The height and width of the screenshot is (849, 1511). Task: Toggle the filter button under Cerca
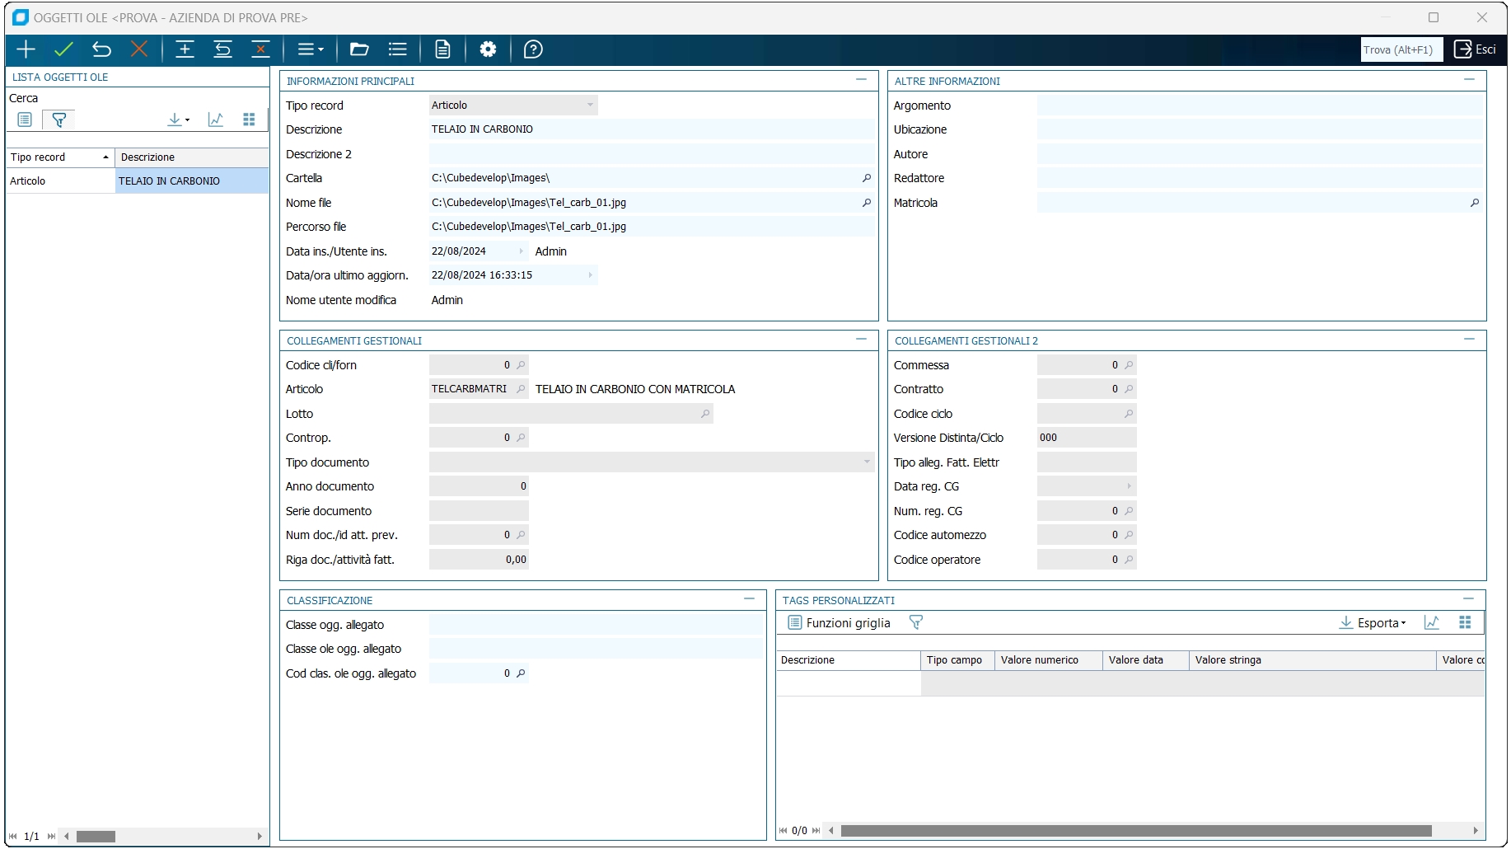click(58, 120)
